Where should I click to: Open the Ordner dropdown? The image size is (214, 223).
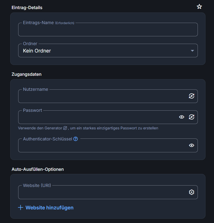coord(108,51)
